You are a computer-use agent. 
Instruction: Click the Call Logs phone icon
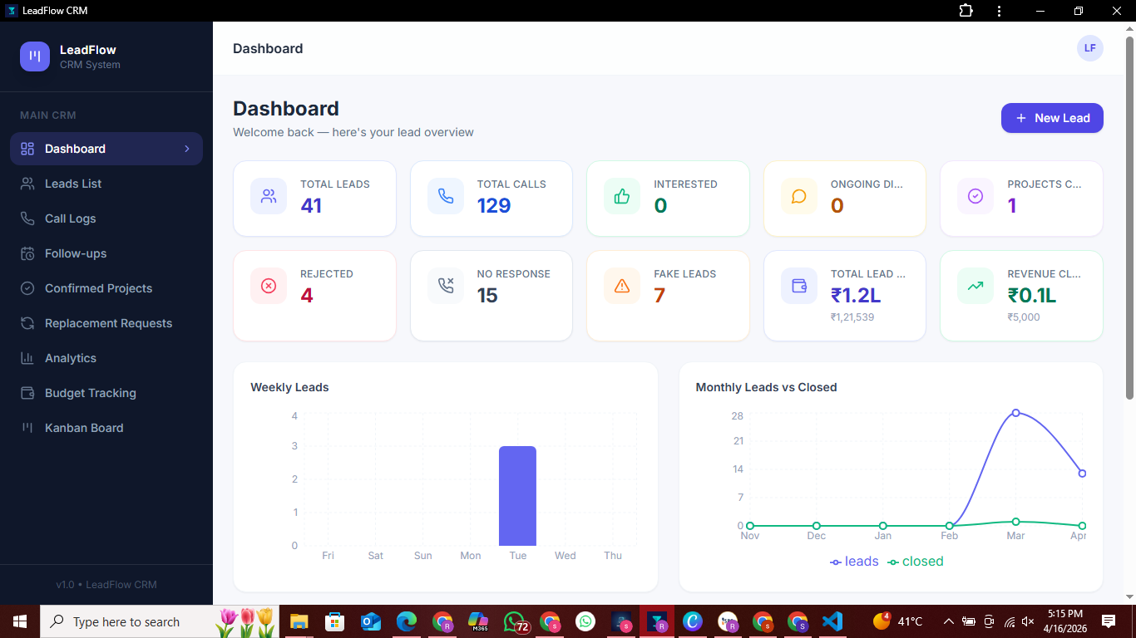(27, 218)
